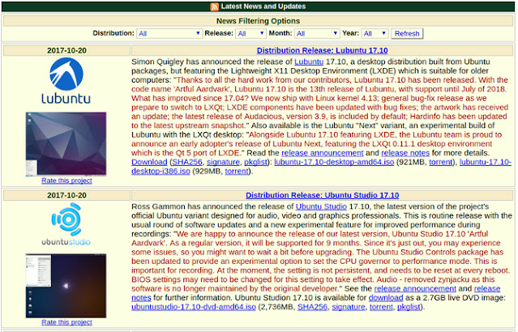The height and width of the screenshot is (332, 518).
Task: Click the Lubuntu logo image
Action: 66,81
